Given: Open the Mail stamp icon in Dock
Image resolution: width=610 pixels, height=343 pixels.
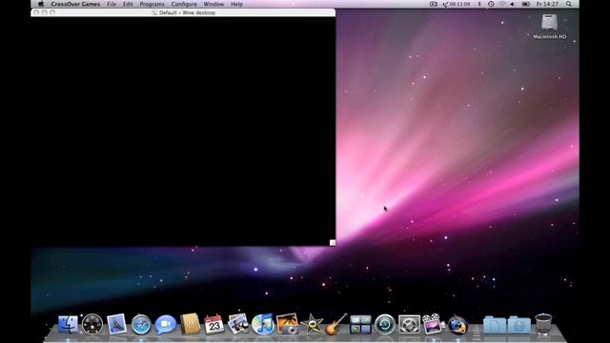Looking at the screenshot, I should 116,324.
